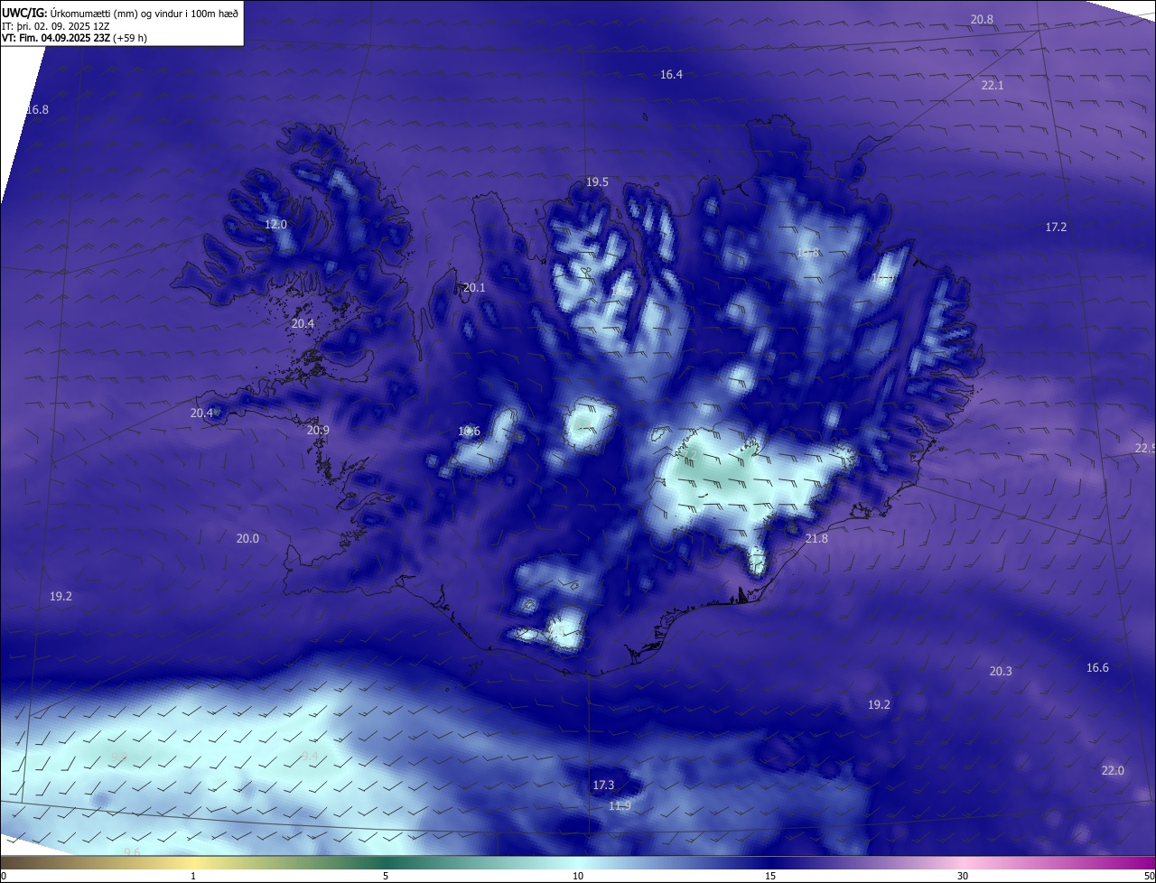Pick the 16.8 value label

point(37,110)
